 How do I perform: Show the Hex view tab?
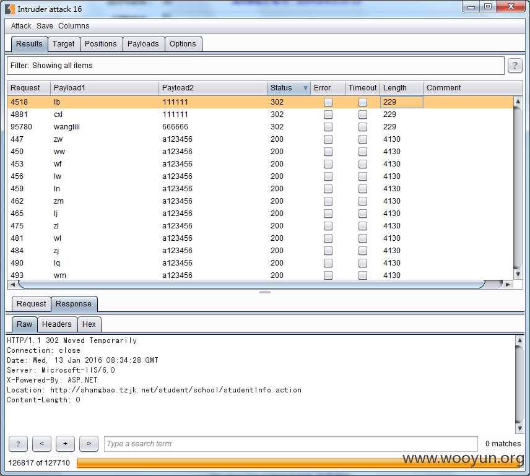click(x=89, y=324)
